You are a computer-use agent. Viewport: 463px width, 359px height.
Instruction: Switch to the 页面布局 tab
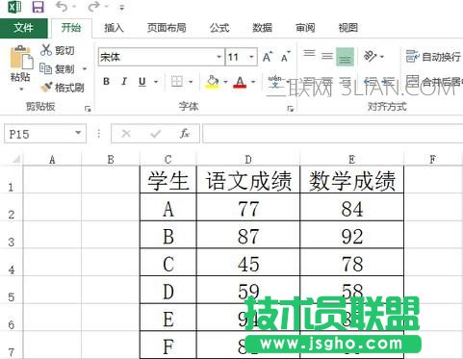tap(167, 28)
